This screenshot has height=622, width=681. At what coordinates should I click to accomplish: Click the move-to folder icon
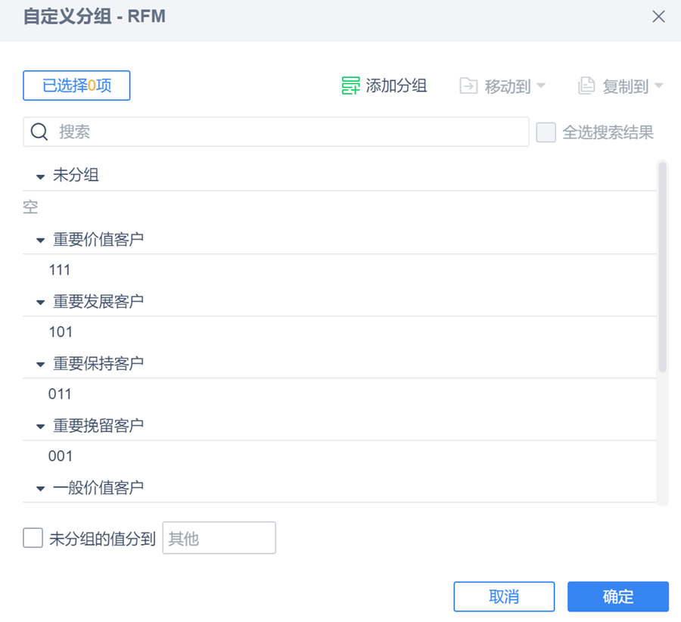point(468,86)
